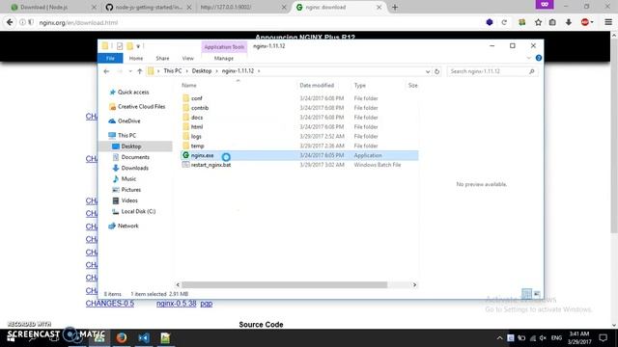Refresh the Explorer folder view

point(436,71)
